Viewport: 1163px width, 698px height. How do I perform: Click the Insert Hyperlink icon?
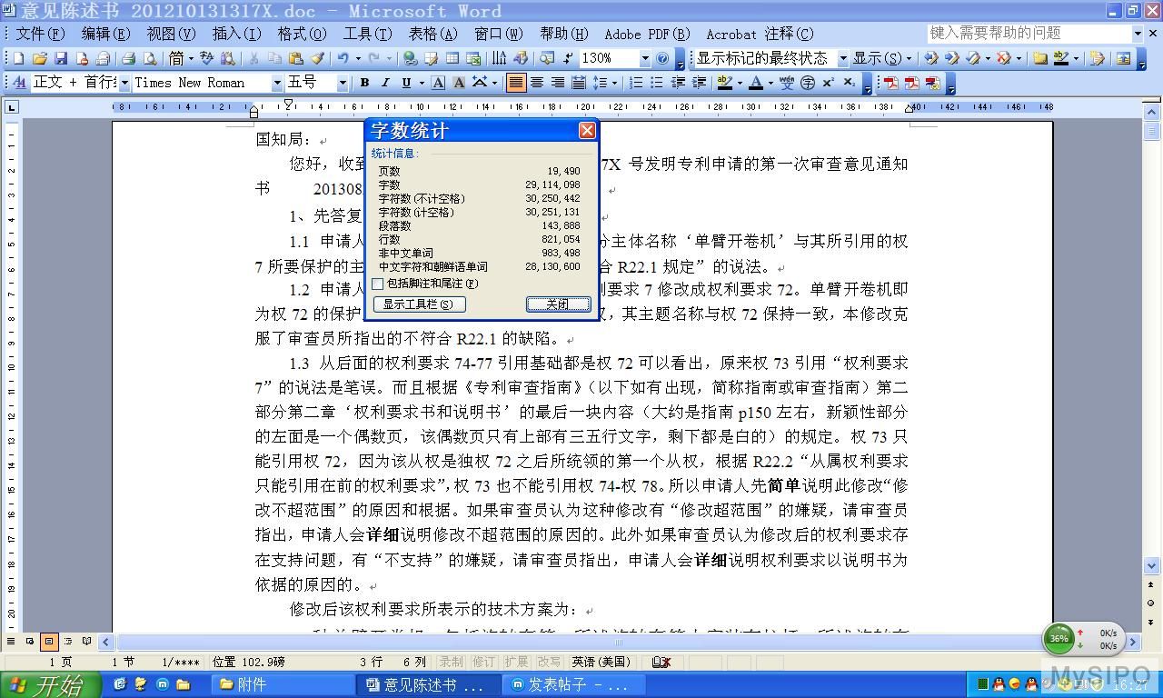click(410, 58)
